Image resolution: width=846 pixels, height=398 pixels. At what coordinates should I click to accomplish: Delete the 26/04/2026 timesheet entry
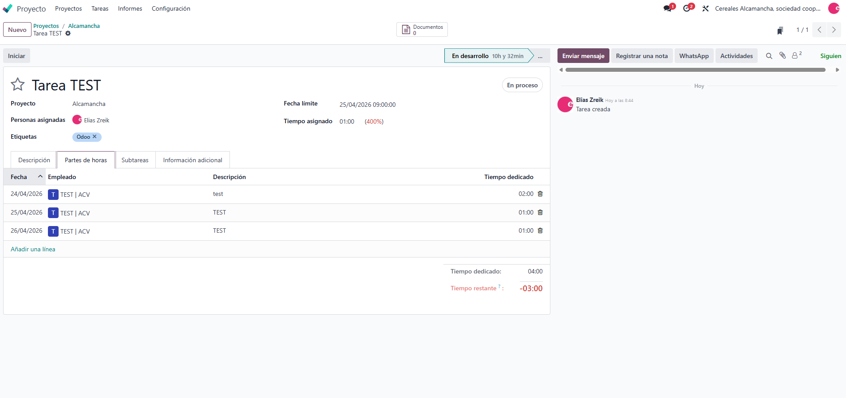tap(540, 230)
